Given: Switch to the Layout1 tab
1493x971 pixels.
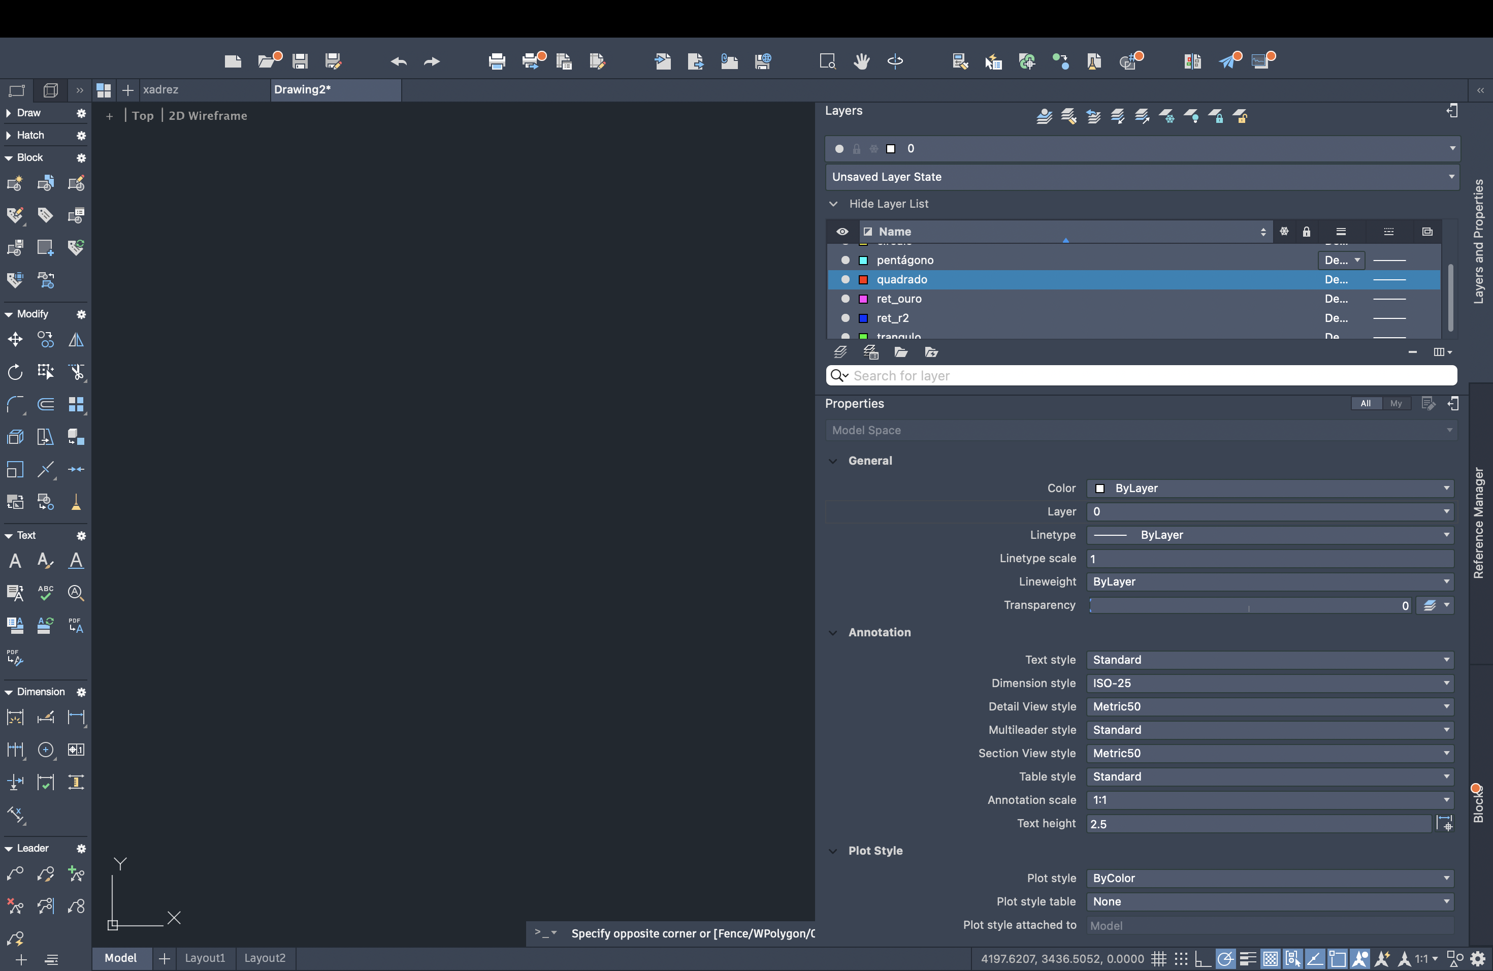Looking at the screenshot, I should (205, 958).
